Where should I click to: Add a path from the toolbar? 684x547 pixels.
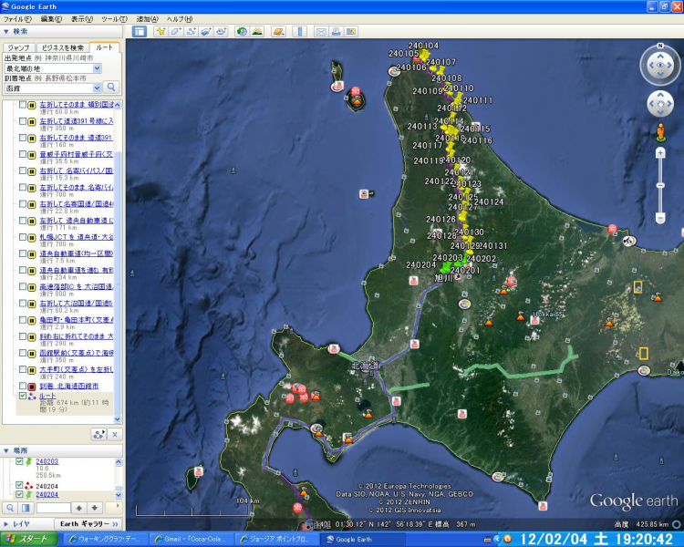click(x=191, y=31)
